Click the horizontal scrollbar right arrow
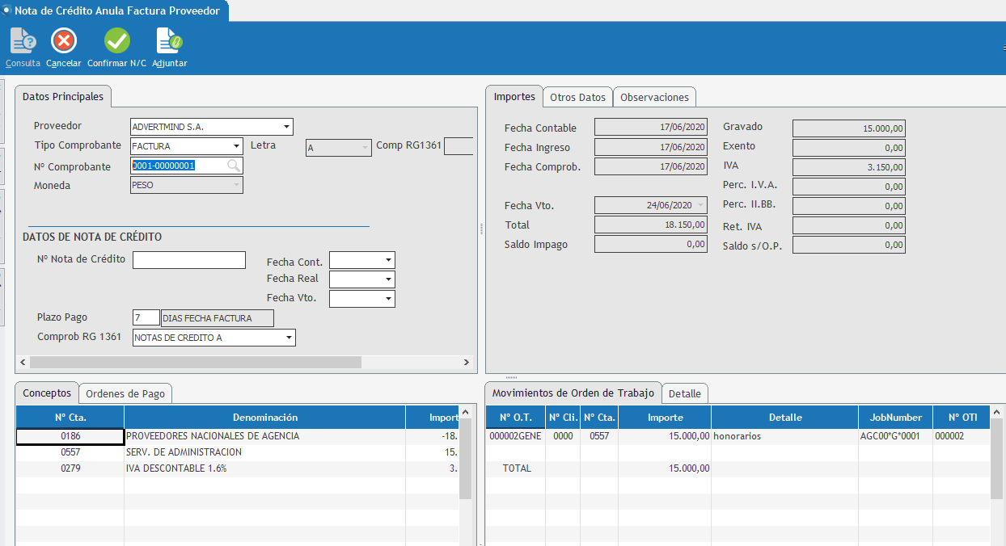Image resolution: width=1006 pixels, height=546 pixels. pyautogui.click(x=467, y=363)
